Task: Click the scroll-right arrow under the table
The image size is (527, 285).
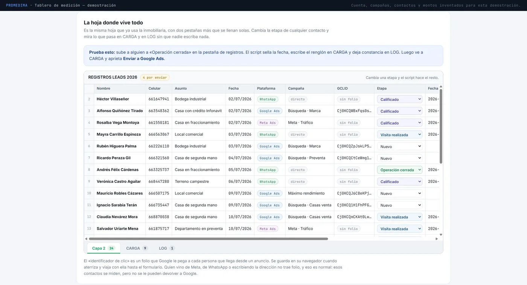Action: 437,239
